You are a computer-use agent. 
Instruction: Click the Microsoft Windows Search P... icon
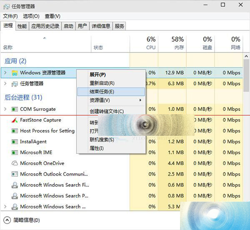(15, 196)
